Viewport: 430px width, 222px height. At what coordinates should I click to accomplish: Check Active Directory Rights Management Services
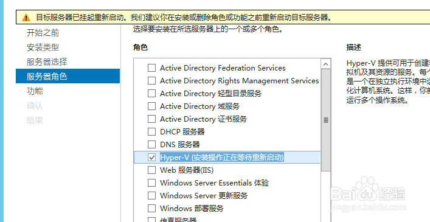[x=151, y=80]
